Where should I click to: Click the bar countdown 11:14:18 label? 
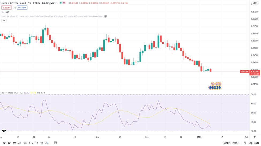tap(255, 74)
